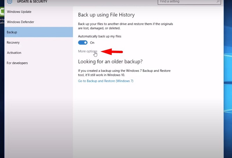Click the File History description paragraph

tap(125, 26)
